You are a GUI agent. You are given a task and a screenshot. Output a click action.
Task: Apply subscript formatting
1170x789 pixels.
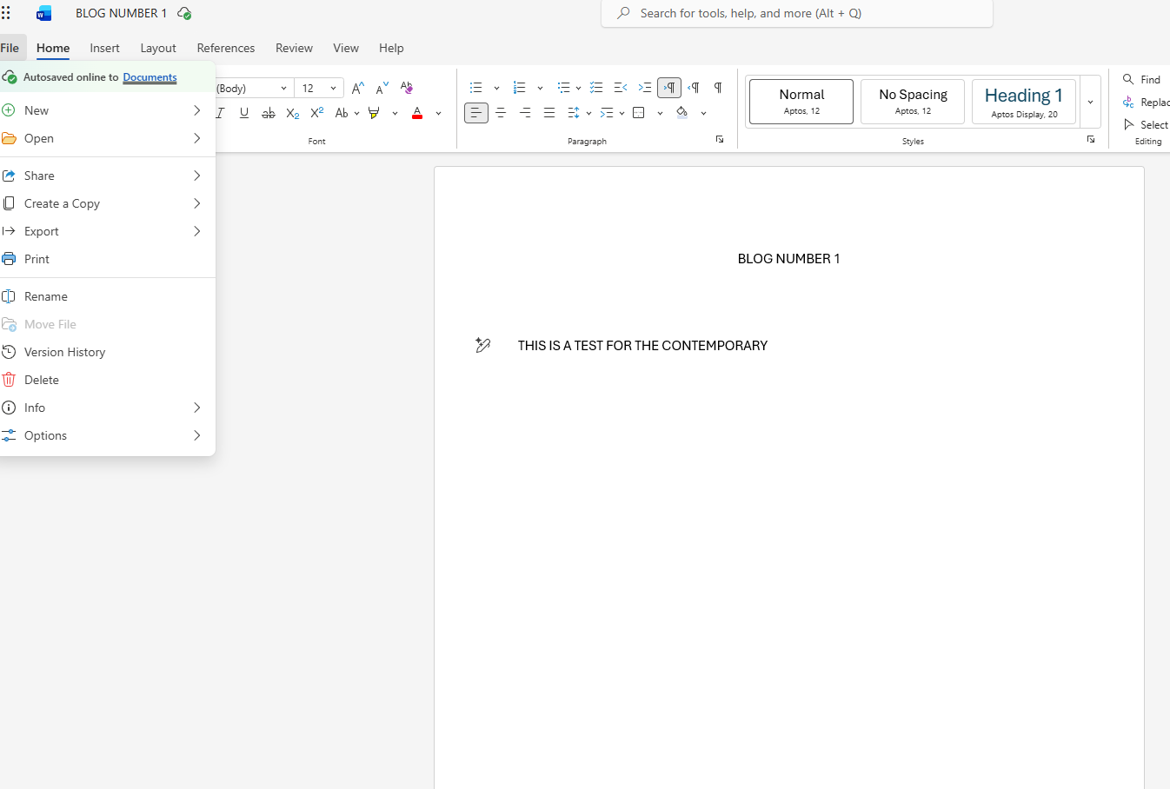[x=293, y=113]
